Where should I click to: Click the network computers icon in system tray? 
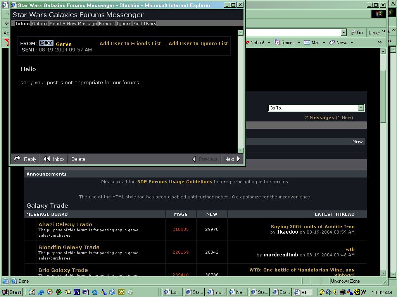(x=343, y=292)
